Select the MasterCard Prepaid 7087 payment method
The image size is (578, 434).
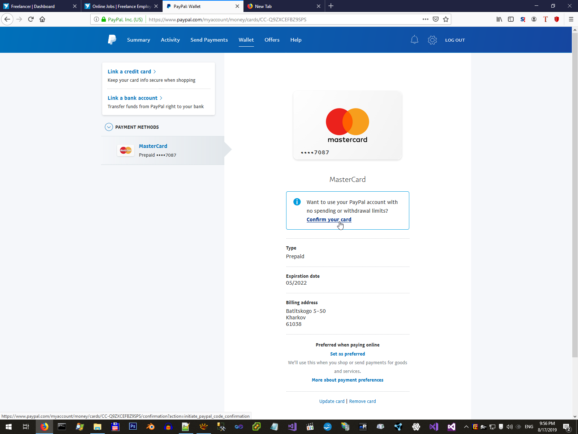163,150
